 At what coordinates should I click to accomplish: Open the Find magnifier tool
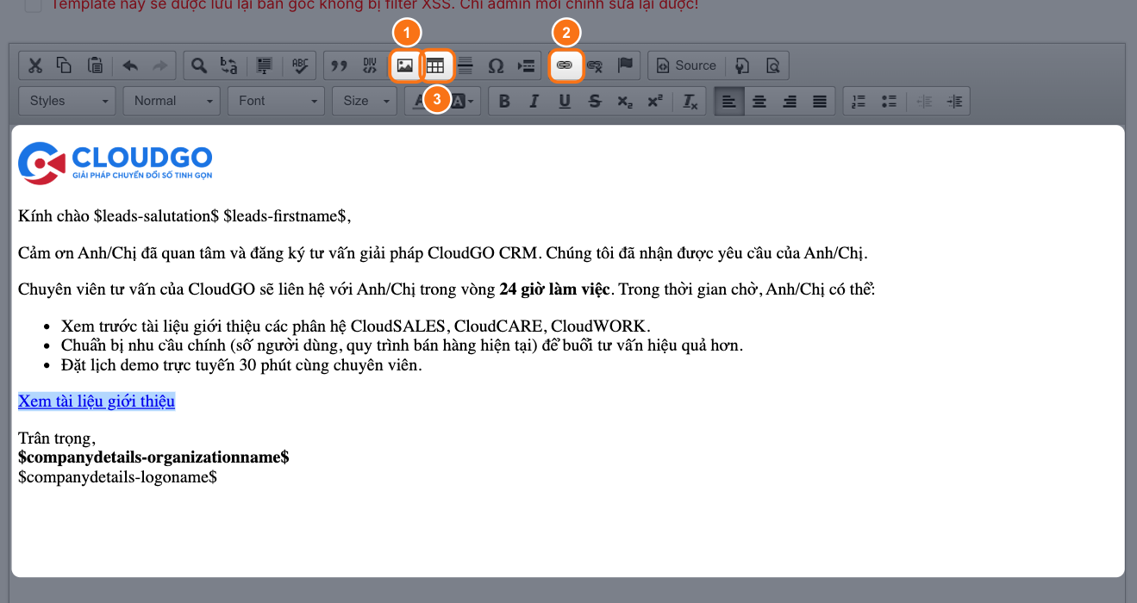[199, 65]
